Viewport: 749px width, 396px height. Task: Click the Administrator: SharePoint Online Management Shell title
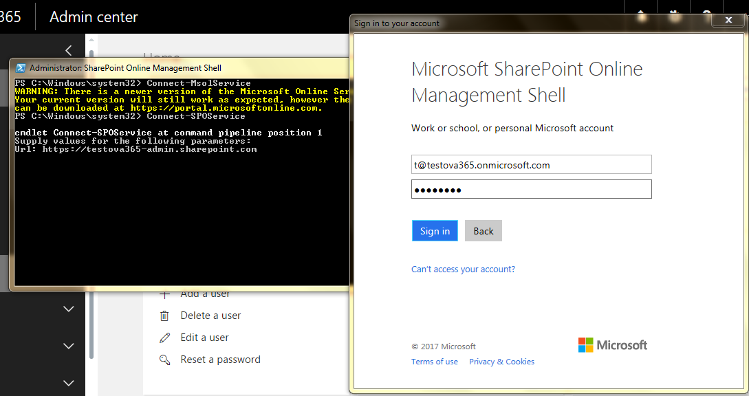coord(126,68)
